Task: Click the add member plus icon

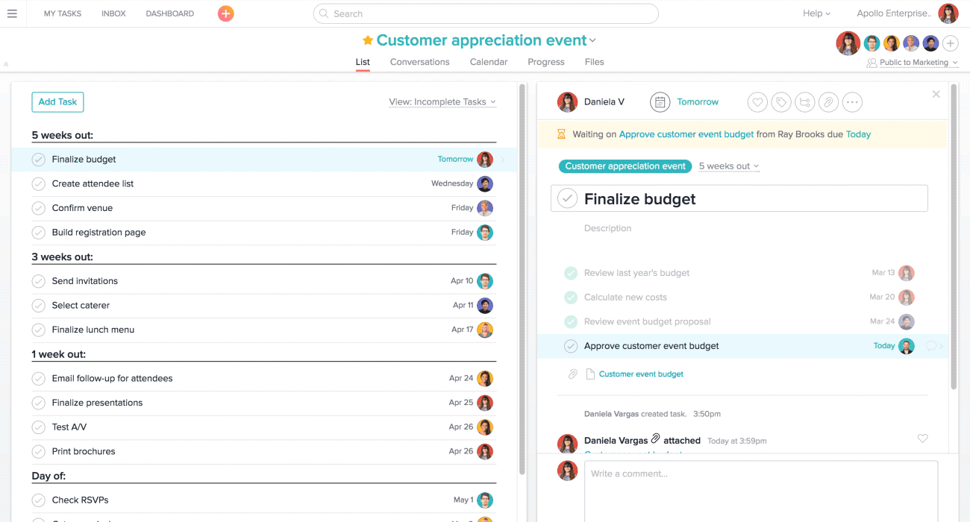Action: click(x=950, y=43)
